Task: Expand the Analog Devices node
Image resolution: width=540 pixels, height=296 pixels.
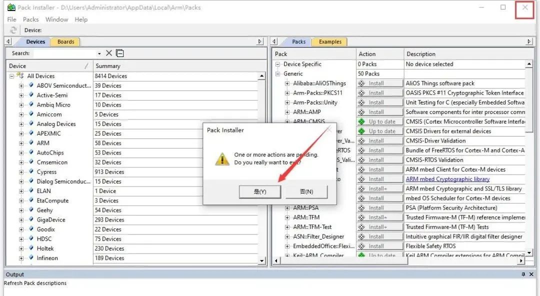Action: coord(21,124)
